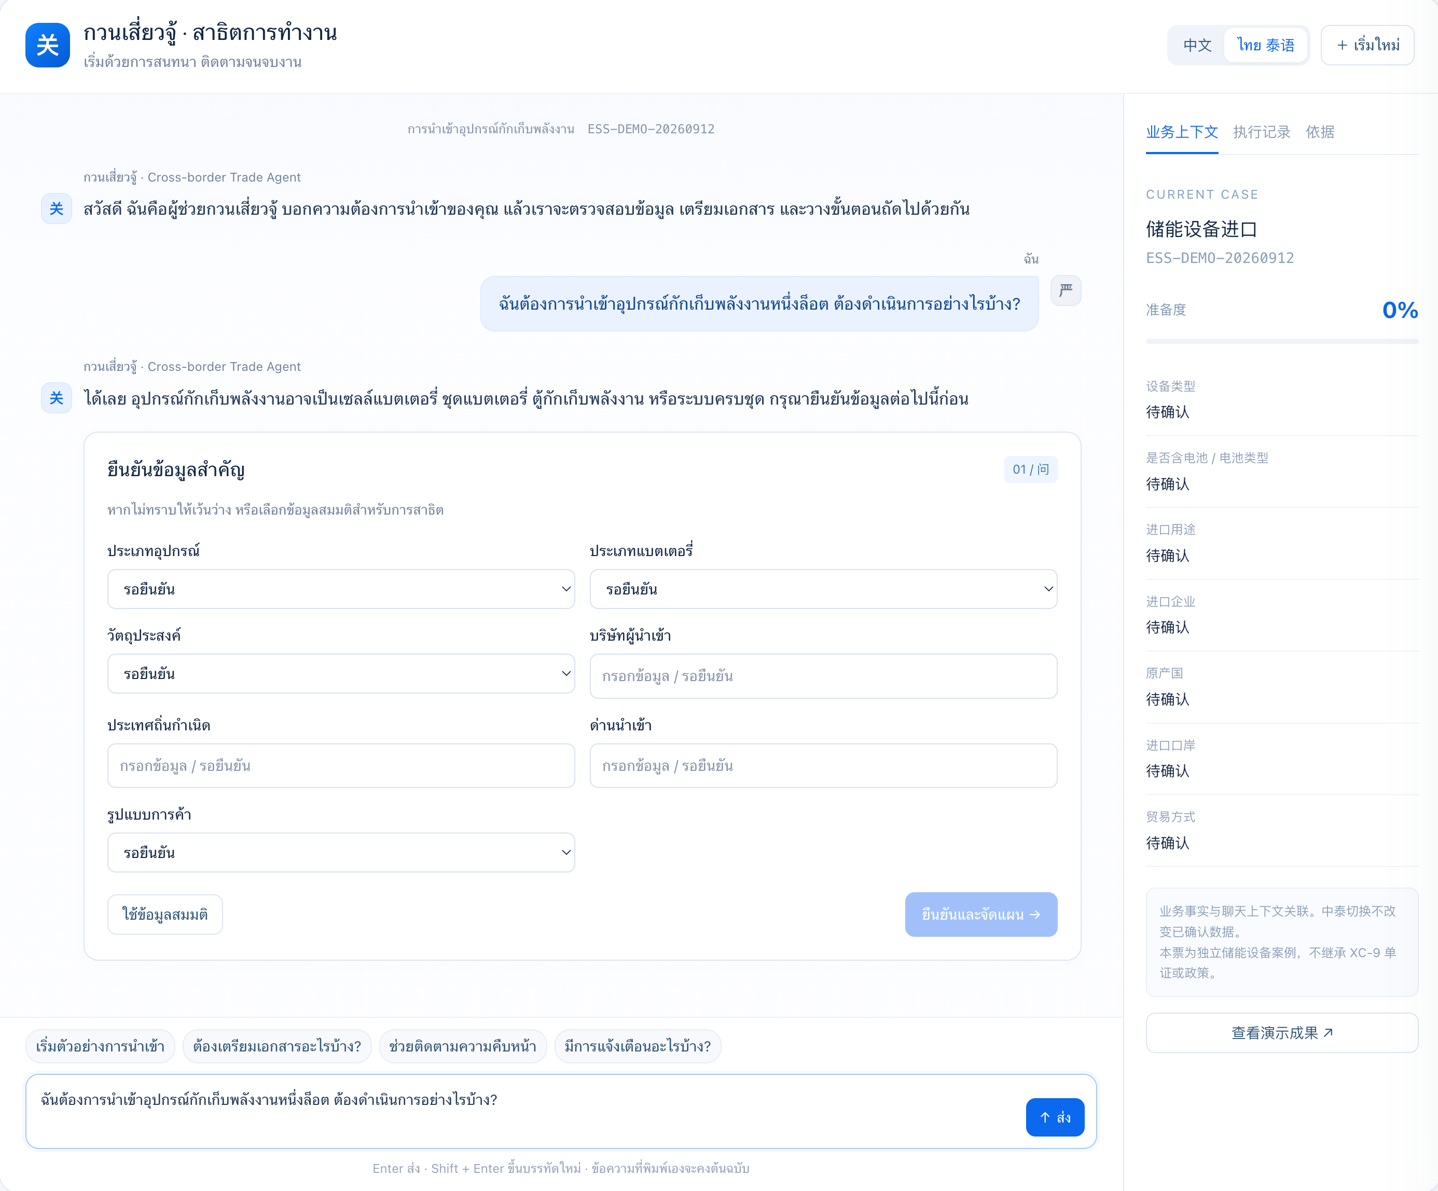Image resolution: width=1438 pixels, height=1191 pixels.
Task: Open the 业务上下文 tab
Action: point(1182,132)
